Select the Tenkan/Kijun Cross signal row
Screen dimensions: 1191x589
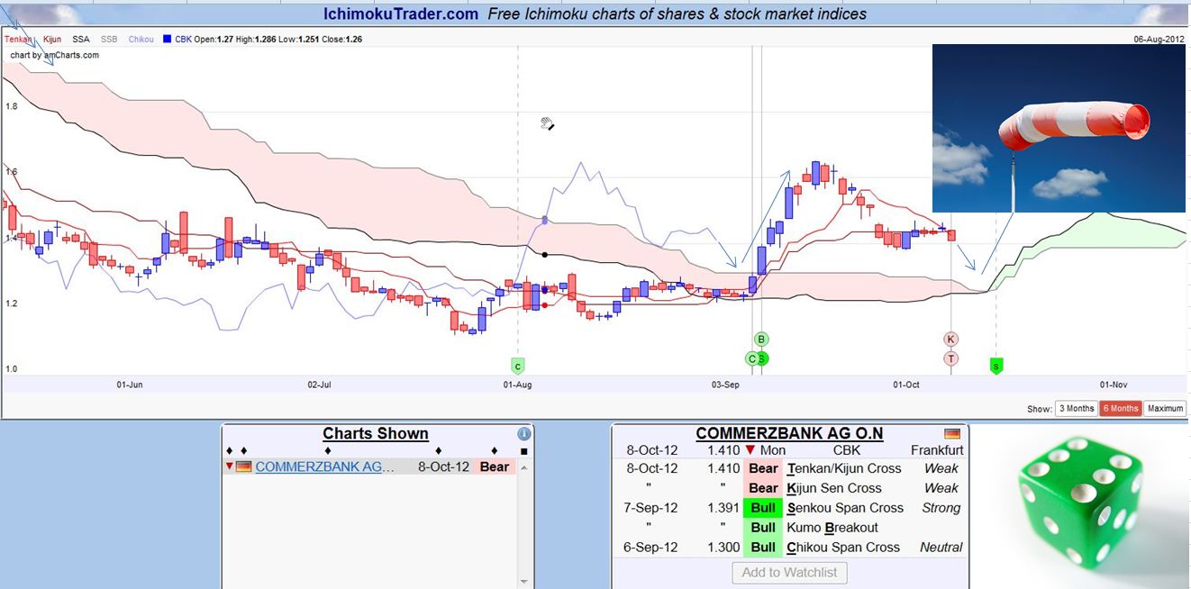(790, 468)
